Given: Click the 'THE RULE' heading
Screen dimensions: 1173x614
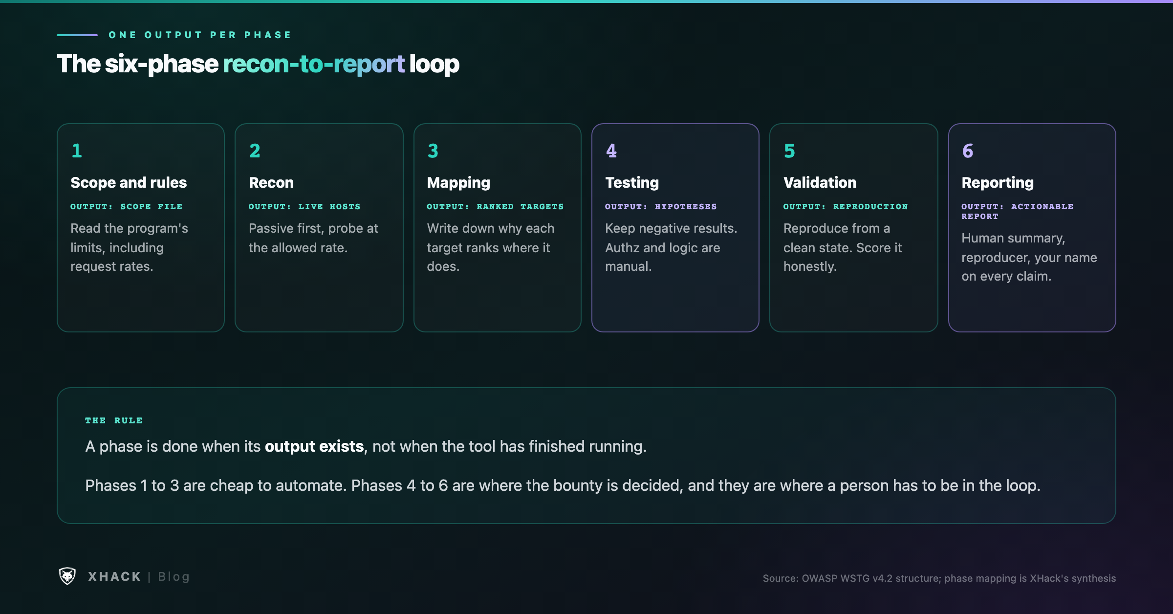Looking at the screenshot, I should tap(114, 420).
